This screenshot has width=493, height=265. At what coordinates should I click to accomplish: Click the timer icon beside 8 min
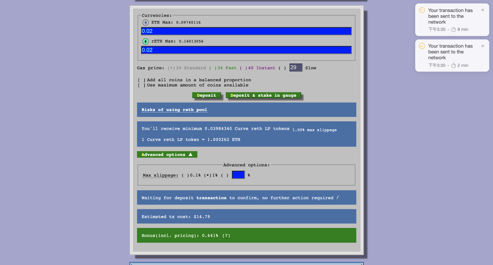(x=454, y=30)
